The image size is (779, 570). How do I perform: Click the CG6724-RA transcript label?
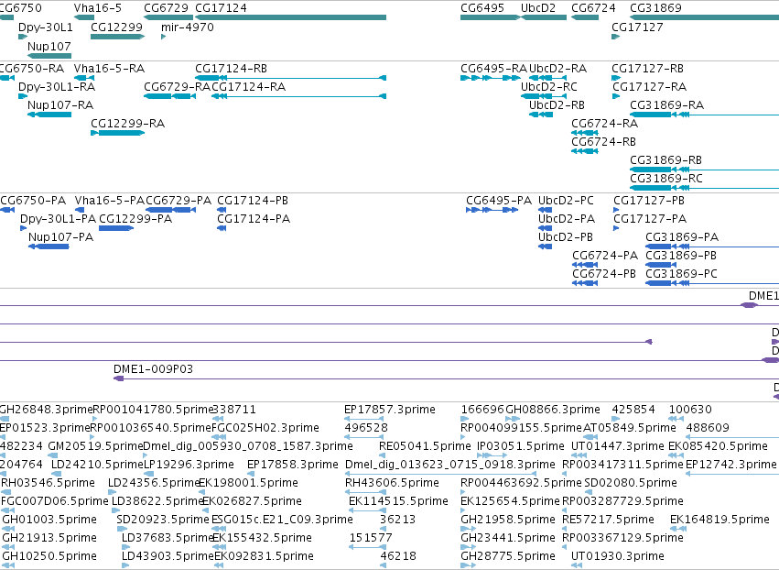[605, 124]
